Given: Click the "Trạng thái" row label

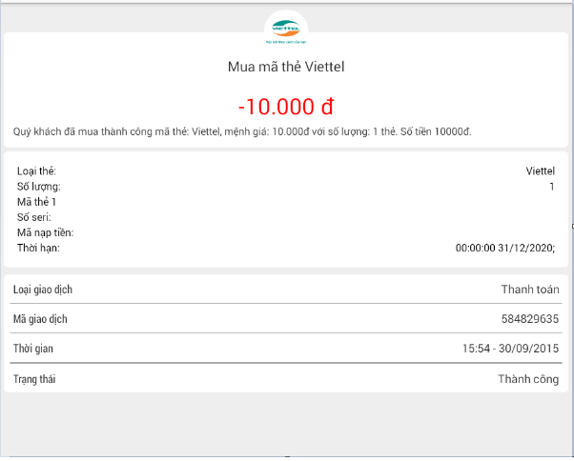Looking at the screenshot, I should pyautogui.click(x=35, y=379).
